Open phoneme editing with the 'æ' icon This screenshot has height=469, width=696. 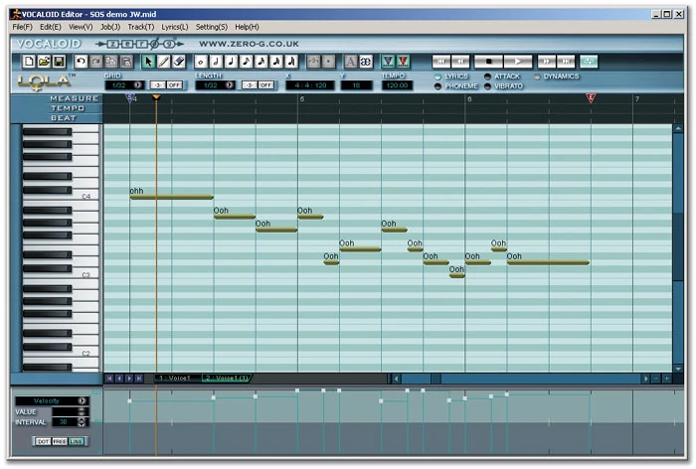(365, 62)
